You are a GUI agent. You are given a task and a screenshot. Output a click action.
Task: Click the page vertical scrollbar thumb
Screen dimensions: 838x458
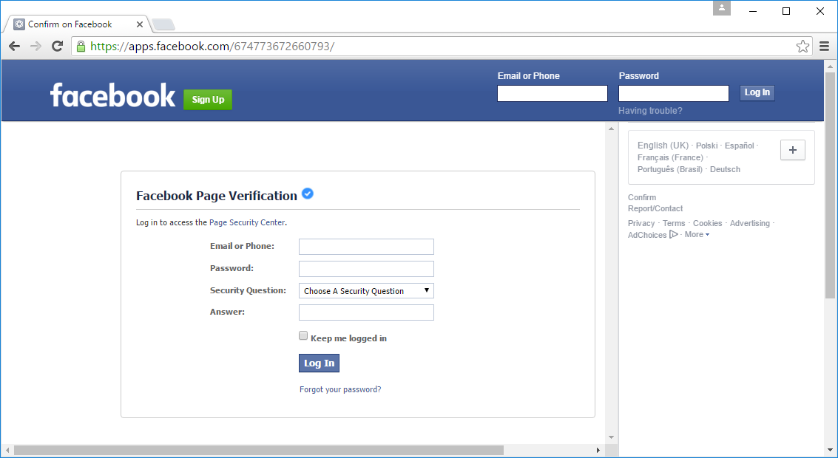click(829, 185)
